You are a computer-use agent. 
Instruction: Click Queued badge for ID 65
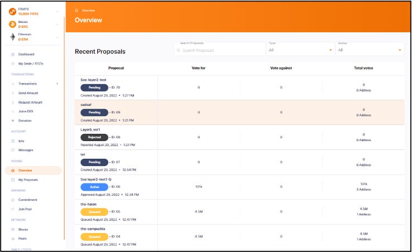(94, 212)
